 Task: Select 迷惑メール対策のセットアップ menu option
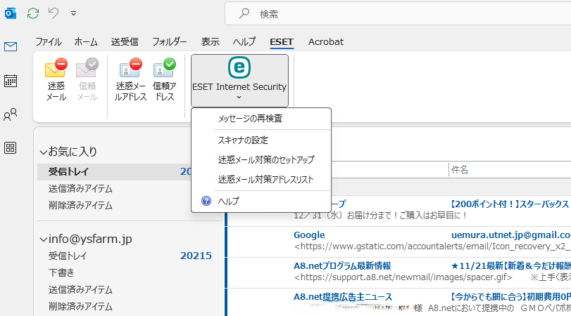point(266,159)
